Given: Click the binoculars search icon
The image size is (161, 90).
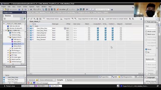Looking at the screenshot, I should click(x=112, y=9).
